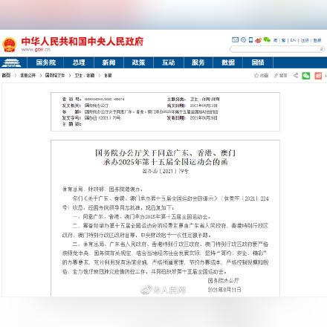Viewport: 327px width, 327px height.
Task: Open the 服务 navigation tab
Action: (x=198, y=62)
